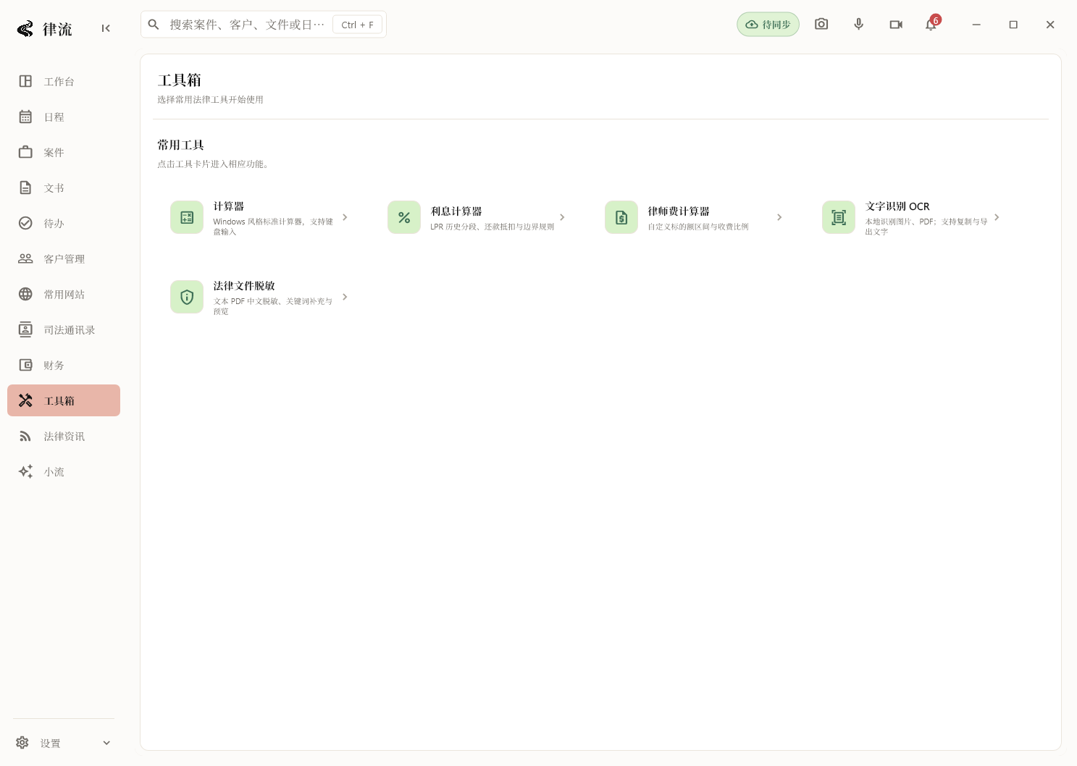
Task: Open notifications bell with badge 6
Action: click(931, 25)
